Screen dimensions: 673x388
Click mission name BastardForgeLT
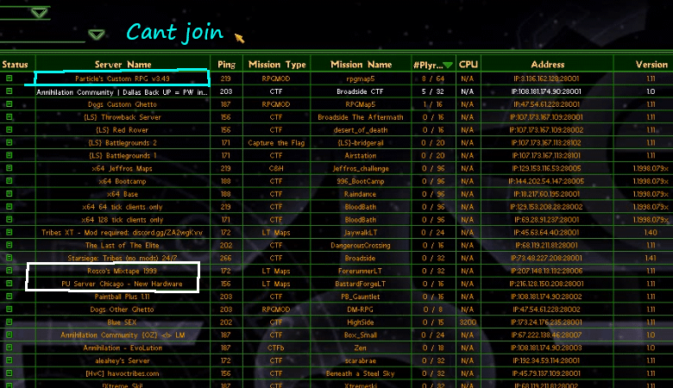click(361, 284)
